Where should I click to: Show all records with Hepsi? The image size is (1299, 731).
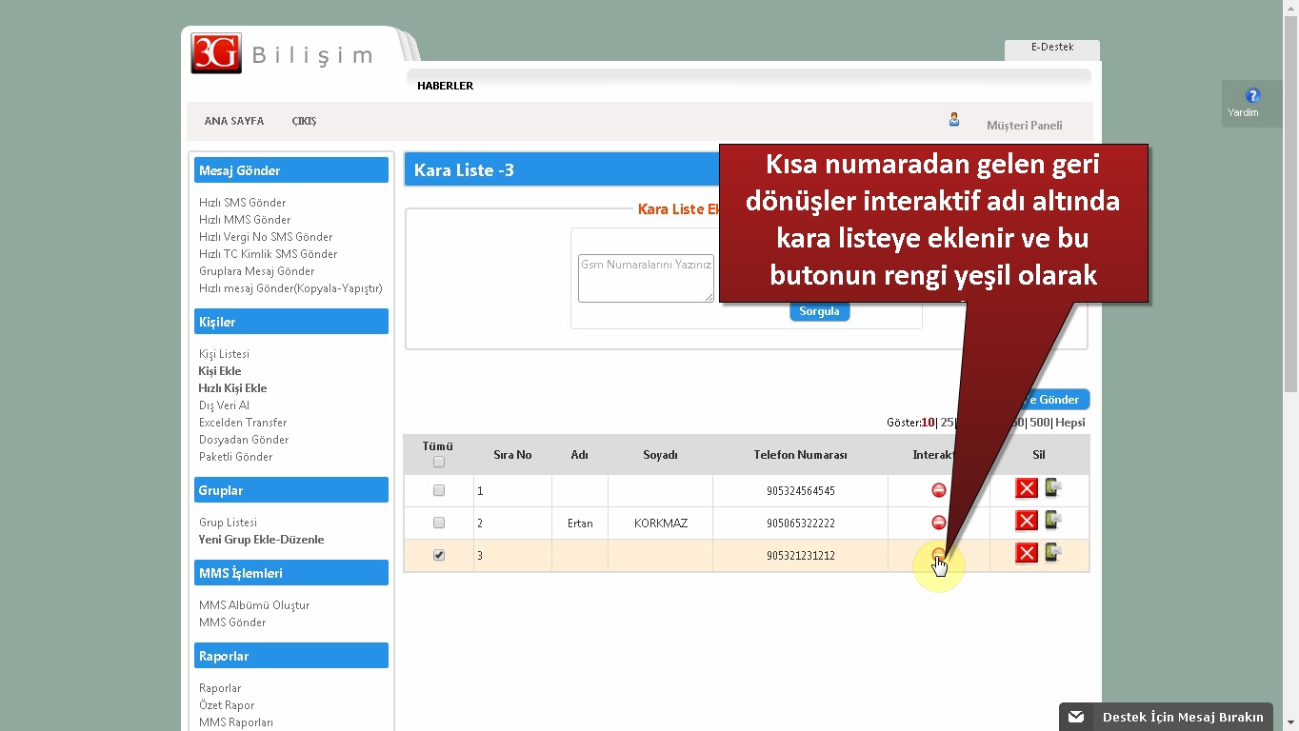click(x=1069, y=423)
